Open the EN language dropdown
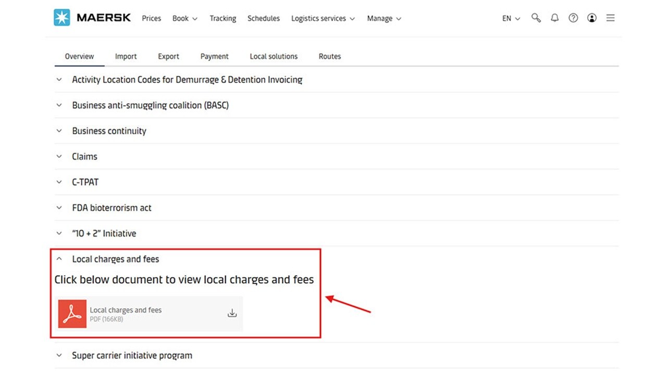The image size is (667, 375). (511, 18)
